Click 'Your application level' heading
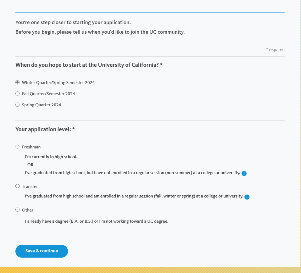Screen dimensions: 301x273 click(x=45, y=129)
